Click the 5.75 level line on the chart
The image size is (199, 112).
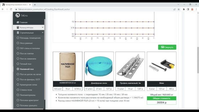click(x=115, y=28)
